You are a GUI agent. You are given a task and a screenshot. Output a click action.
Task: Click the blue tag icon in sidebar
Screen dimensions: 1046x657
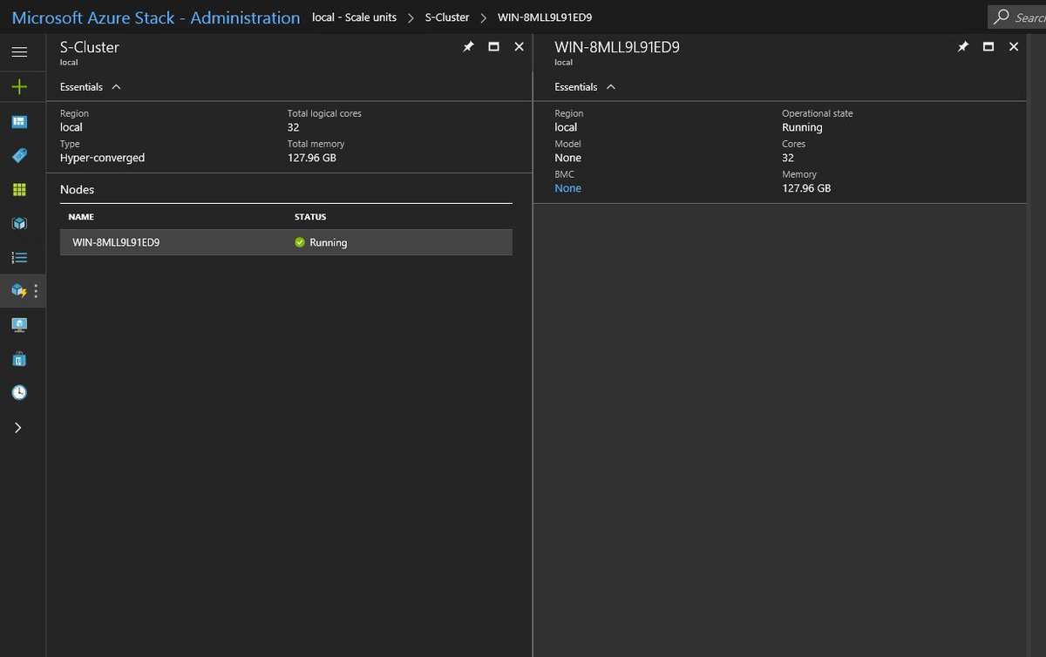click(19, 155)
